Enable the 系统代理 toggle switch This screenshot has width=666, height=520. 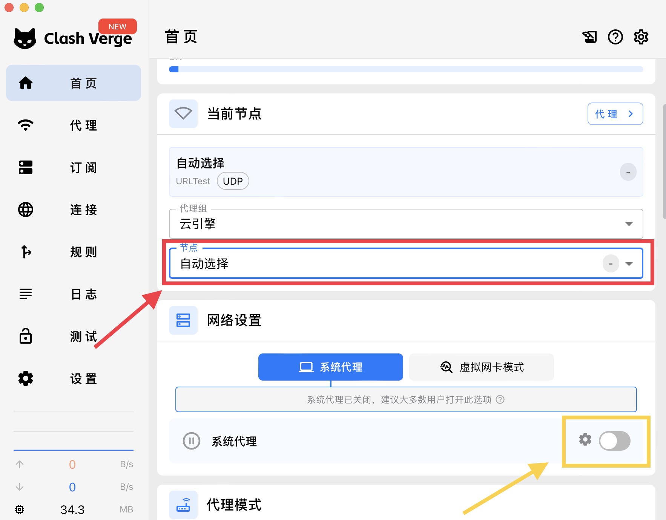pyautogui.click(x=614, y=441)
